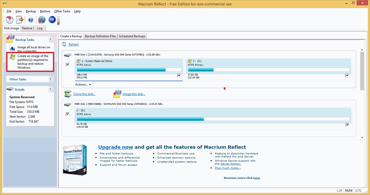Open the defaults notepad-with-gear toolbar icon
Viewport: 370px width, 195px height.
pos(20,20)
